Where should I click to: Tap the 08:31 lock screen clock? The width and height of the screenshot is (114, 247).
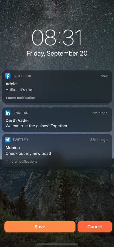pyautogui.click(x=57, y=38)
